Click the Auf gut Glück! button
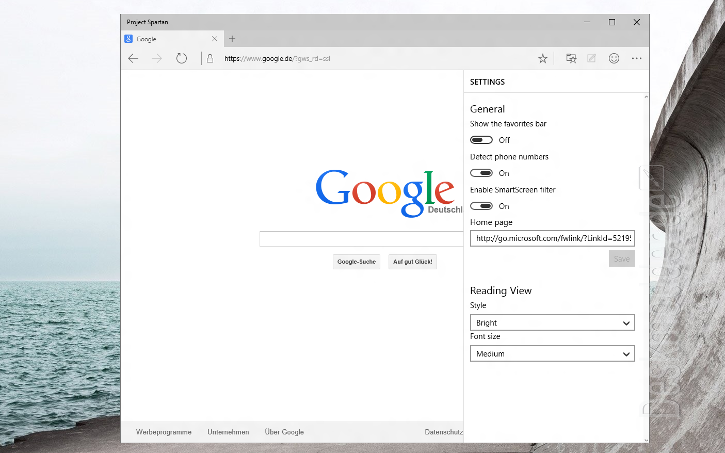 pyautogui.click(x=413, y=262)
